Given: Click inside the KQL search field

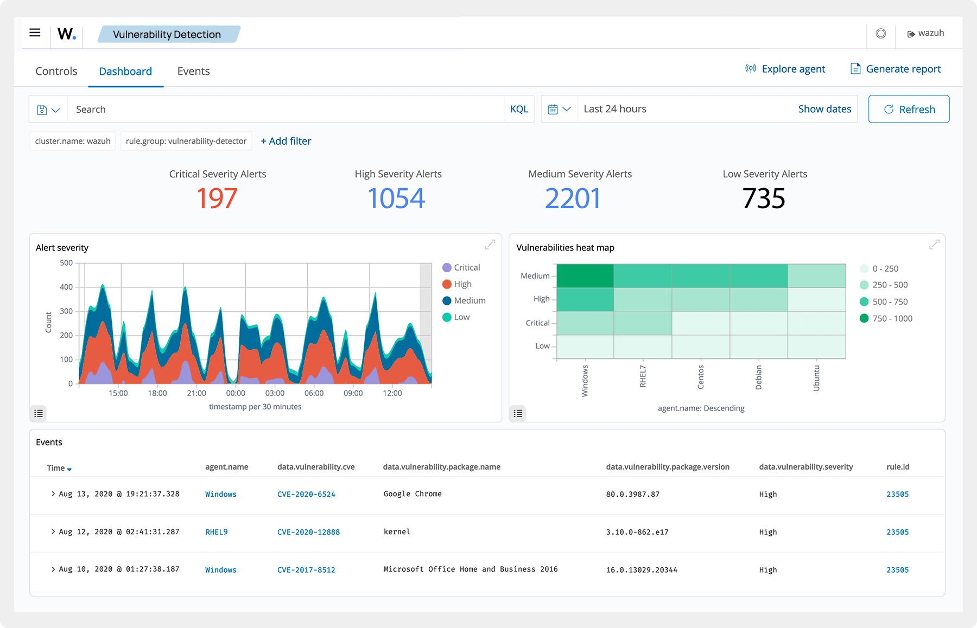Looking at the screenshot, I should [x=271, y=109].
